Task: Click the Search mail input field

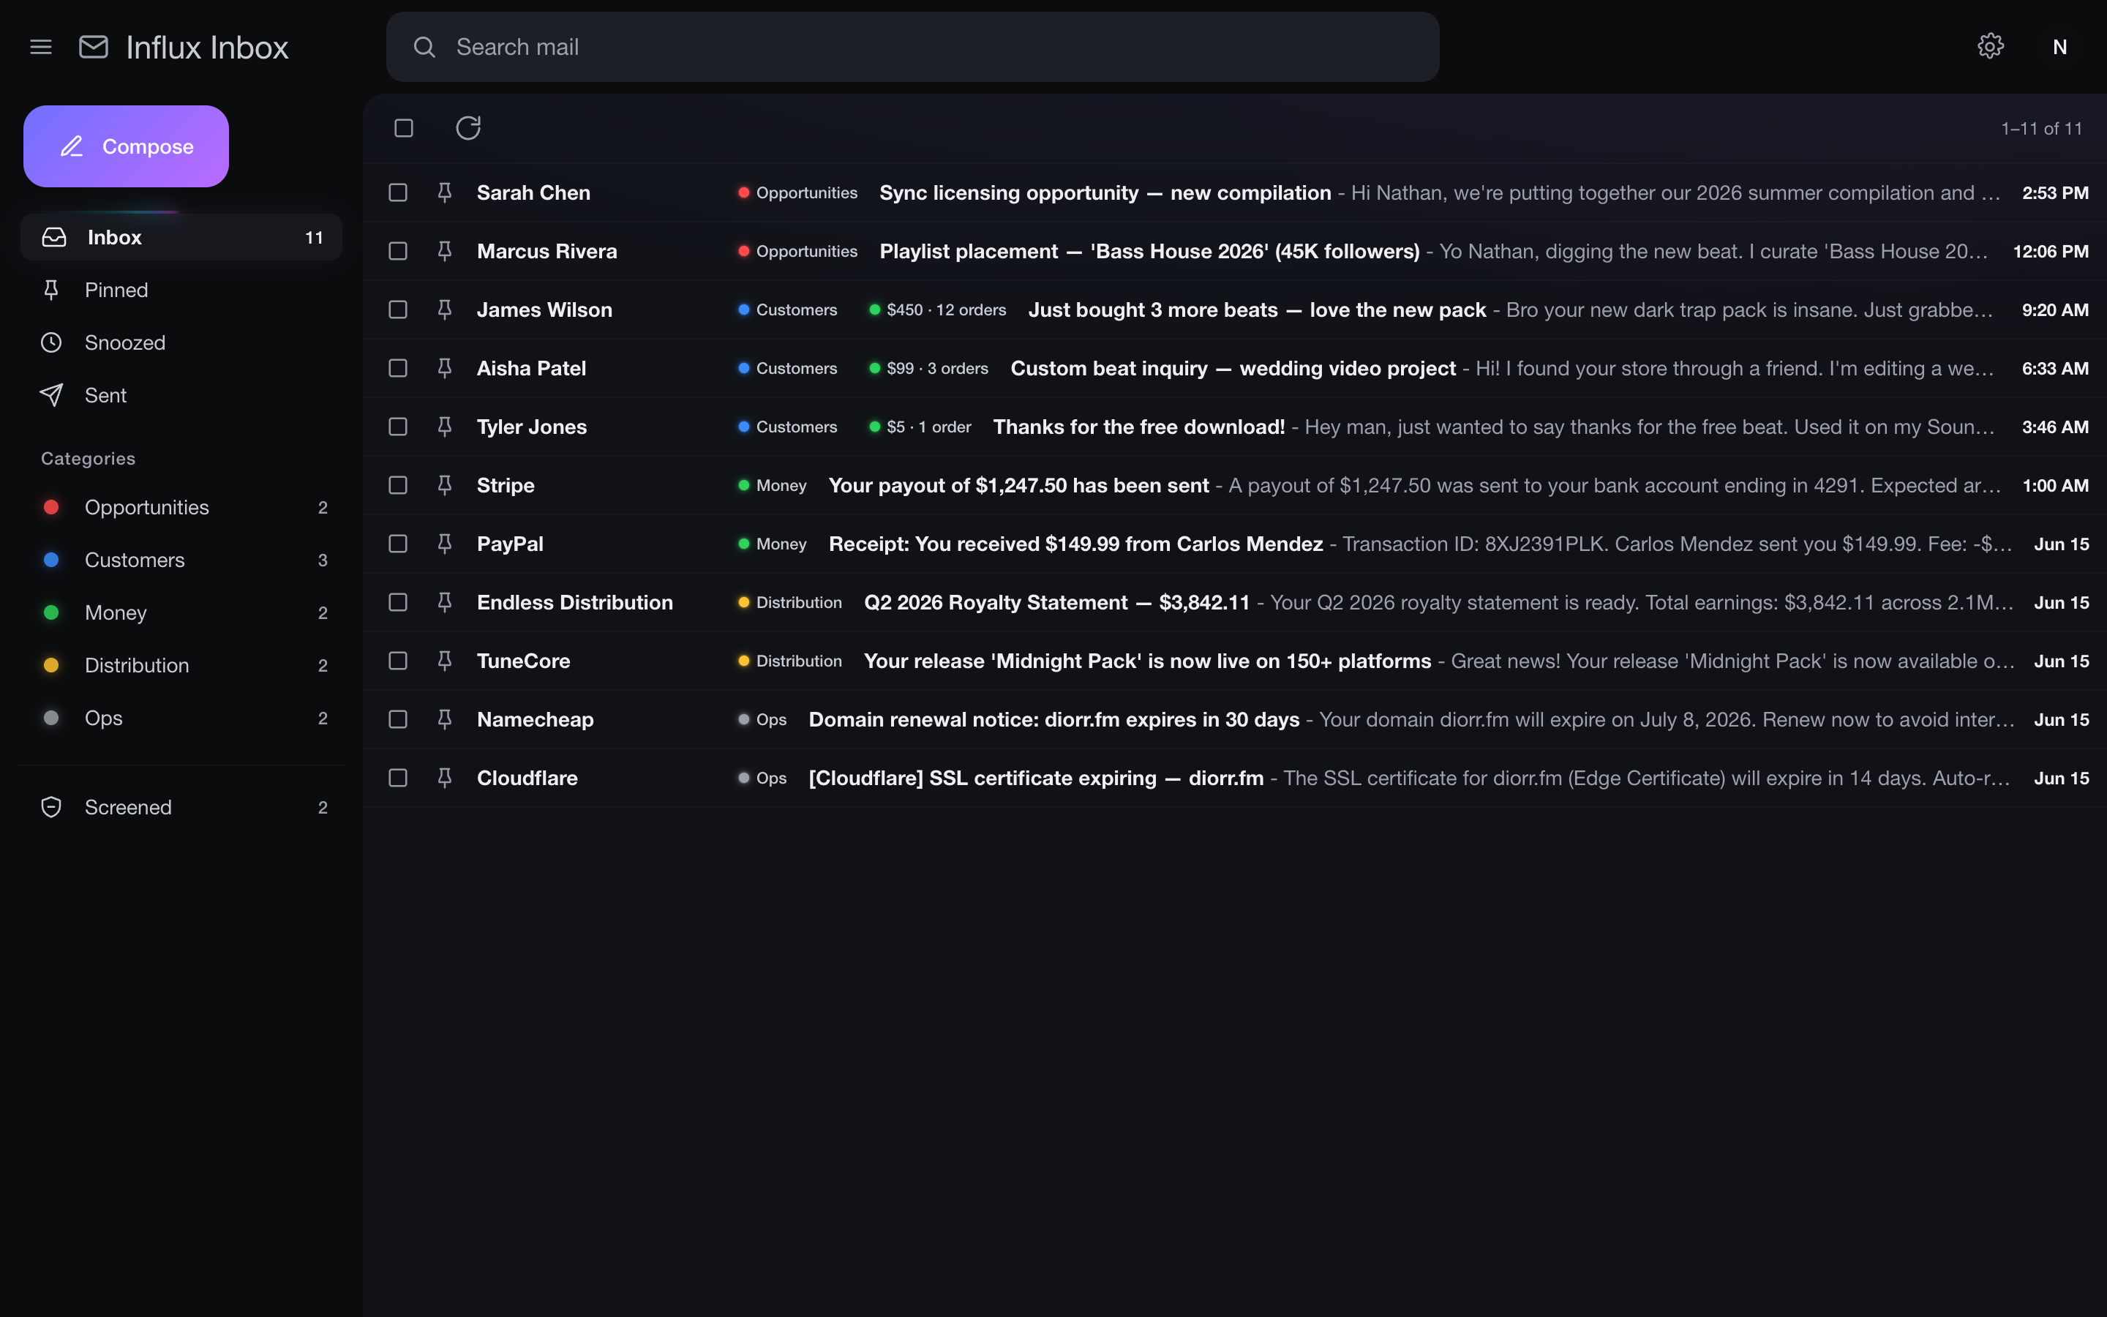Action: coord(912,47)
